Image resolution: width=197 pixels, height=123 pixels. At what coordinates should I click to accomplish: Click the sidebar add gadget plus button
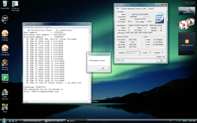[187, 3]
